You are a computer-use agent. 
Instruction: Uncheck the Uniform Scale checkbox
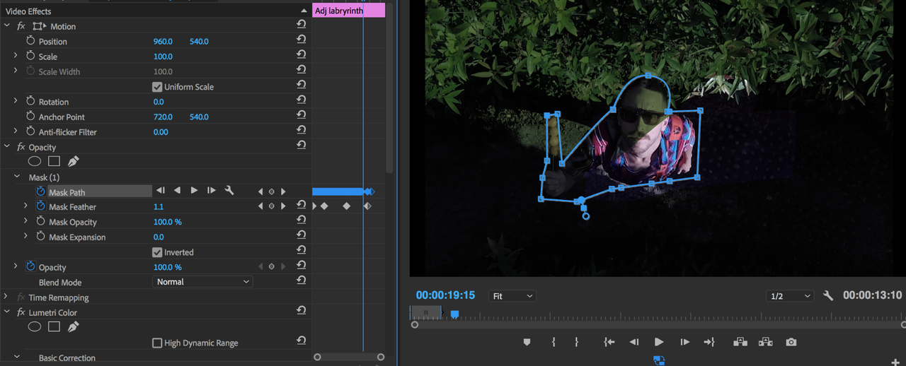coord(157,87)
